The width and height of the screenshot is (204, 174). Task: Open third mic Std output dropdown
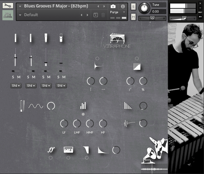(x=46, y=86)
